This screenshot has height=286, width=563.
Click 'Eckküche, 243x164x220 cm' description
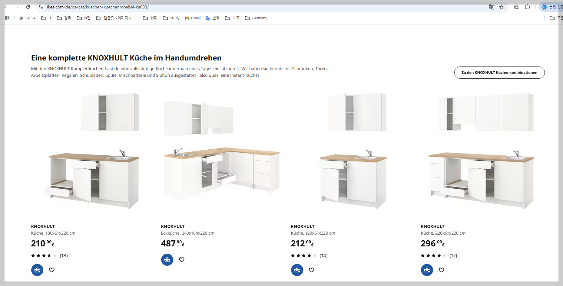[x=188, y=233]
